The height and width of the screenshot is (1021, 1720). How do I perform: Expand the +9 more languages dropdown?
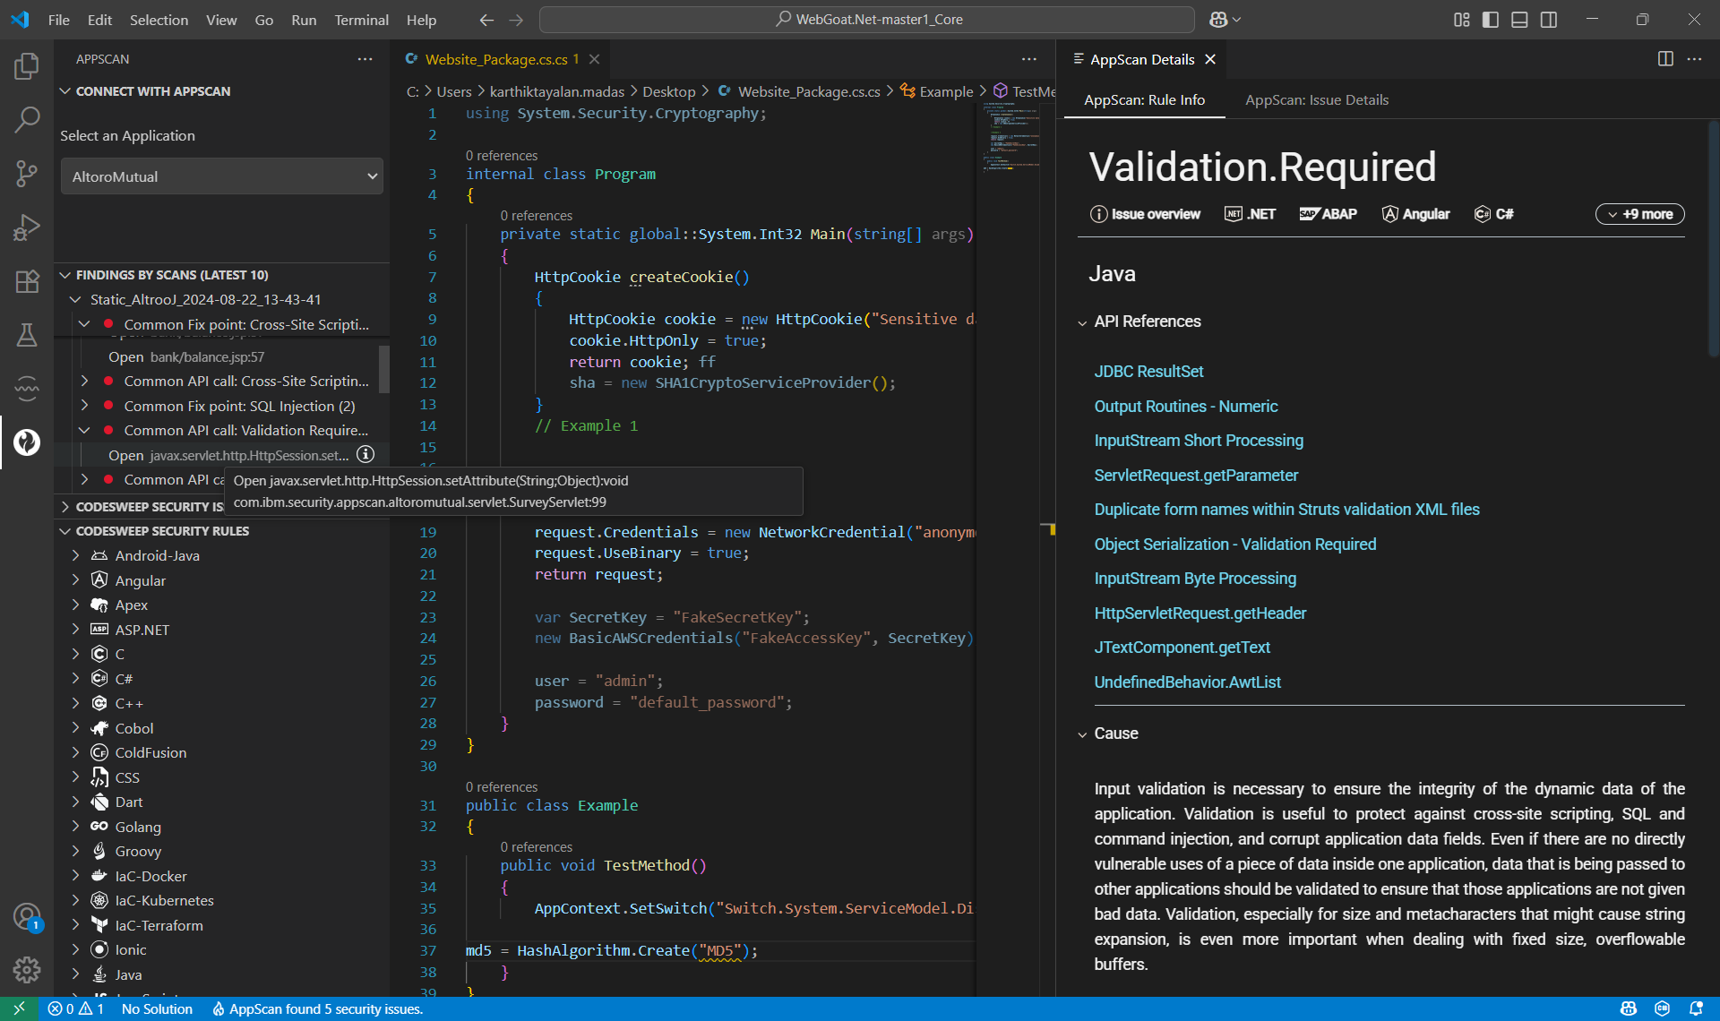(x=1639, y=214)
